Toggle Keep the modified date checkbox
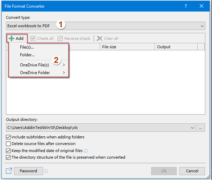 [x=8, y=151]
